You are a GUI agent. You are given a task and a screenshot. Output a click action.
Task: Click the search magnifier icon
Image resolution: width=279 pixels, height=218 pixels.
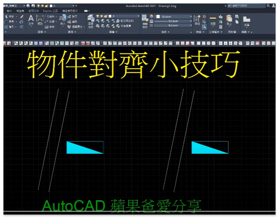[x=268, y=6]
